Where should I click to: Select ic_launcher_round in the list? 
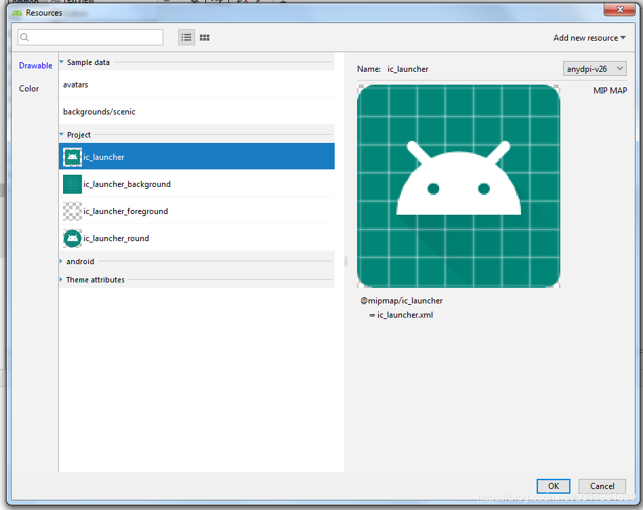(x=197, y=238)
